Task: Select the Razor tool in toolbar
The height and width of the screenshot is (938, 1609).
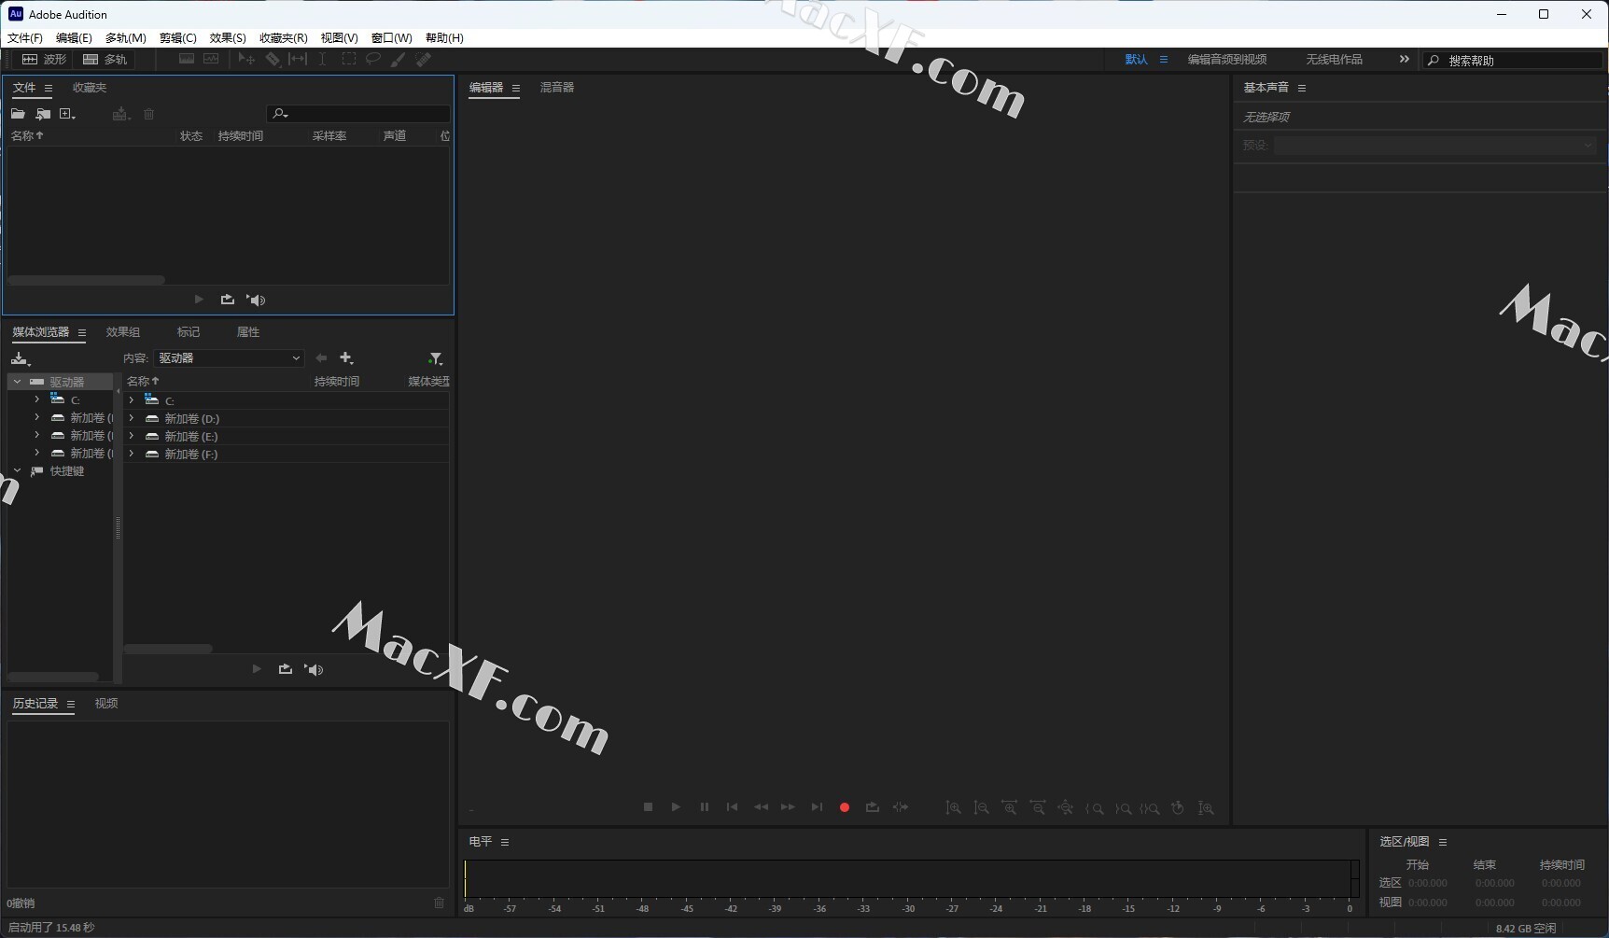Action: 273,59
